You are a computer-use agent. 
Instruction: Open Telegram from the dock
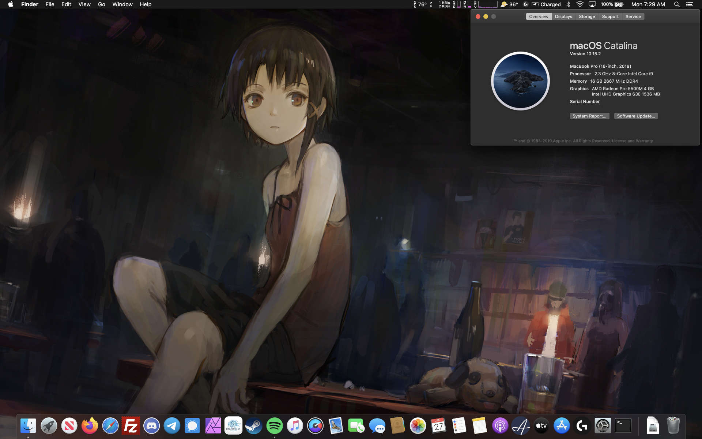tap(172, 426)
